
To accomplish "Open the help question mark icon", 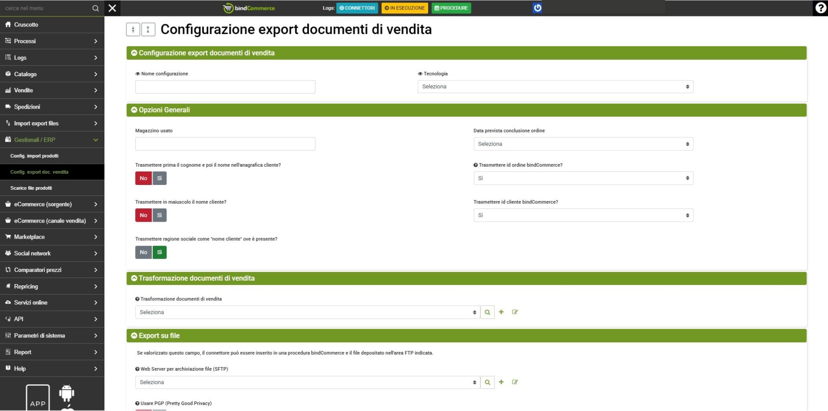I will (x=820, y=8).
